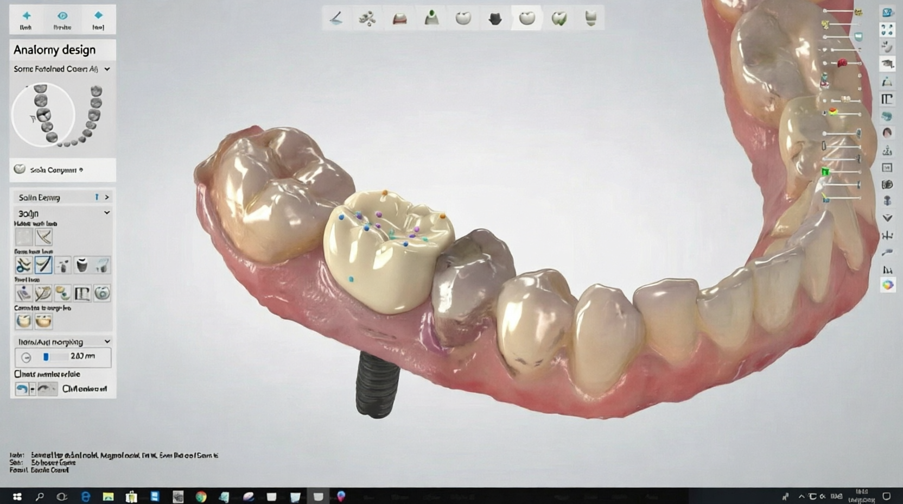
Task: Click the downward chevron icon in right toolbar
Action: point(887,218)
